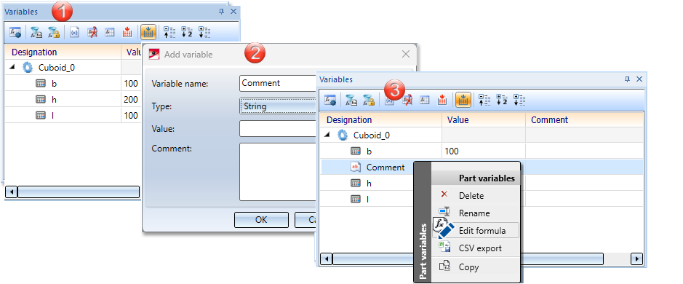Screen dimensions: 683x284
Task: Select variable h in Variables window with context menu
Action: click(x=369, y=184)
